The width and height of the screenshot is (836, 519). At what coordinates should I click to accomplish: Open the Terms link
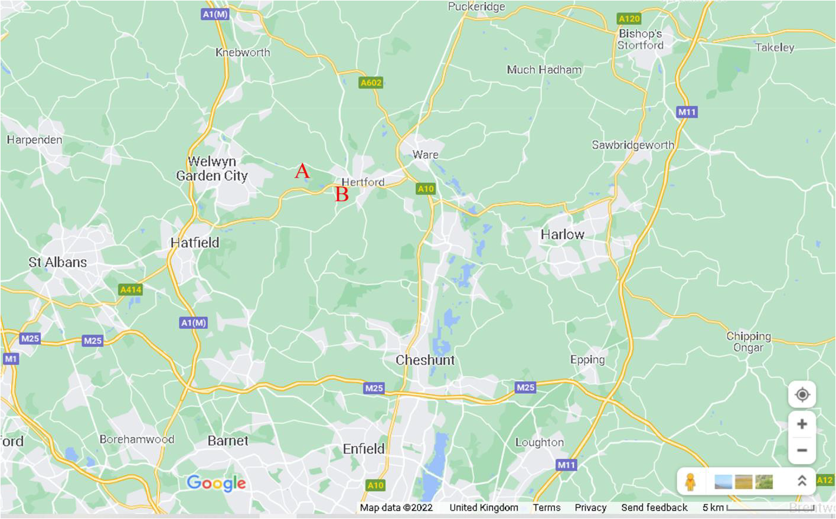[x=547, y=508]
